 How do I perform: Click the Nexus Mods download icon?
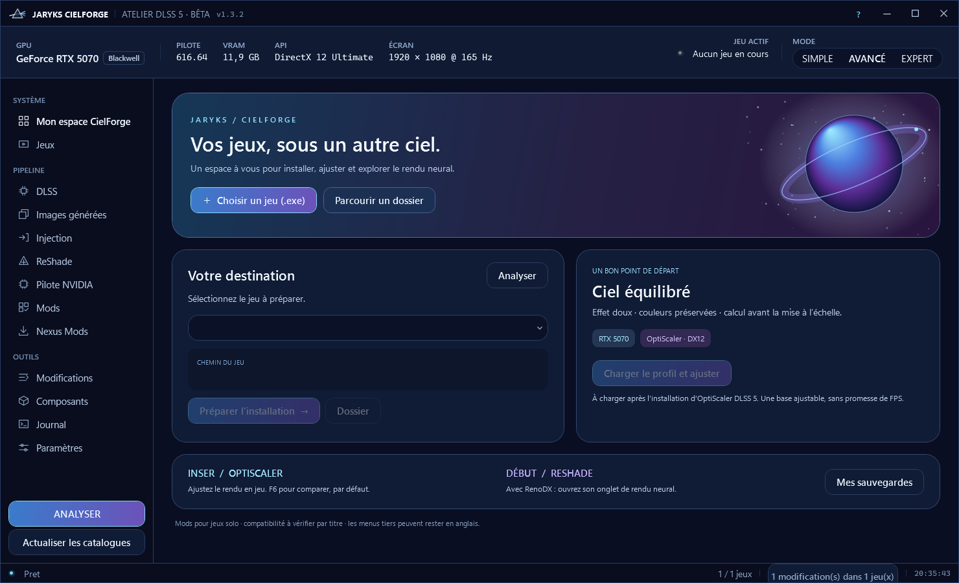[x=24, y=331]
